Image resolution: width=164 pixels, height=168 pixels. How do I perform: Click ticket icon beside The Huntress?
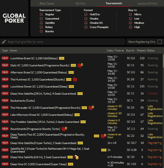[69, 80]
